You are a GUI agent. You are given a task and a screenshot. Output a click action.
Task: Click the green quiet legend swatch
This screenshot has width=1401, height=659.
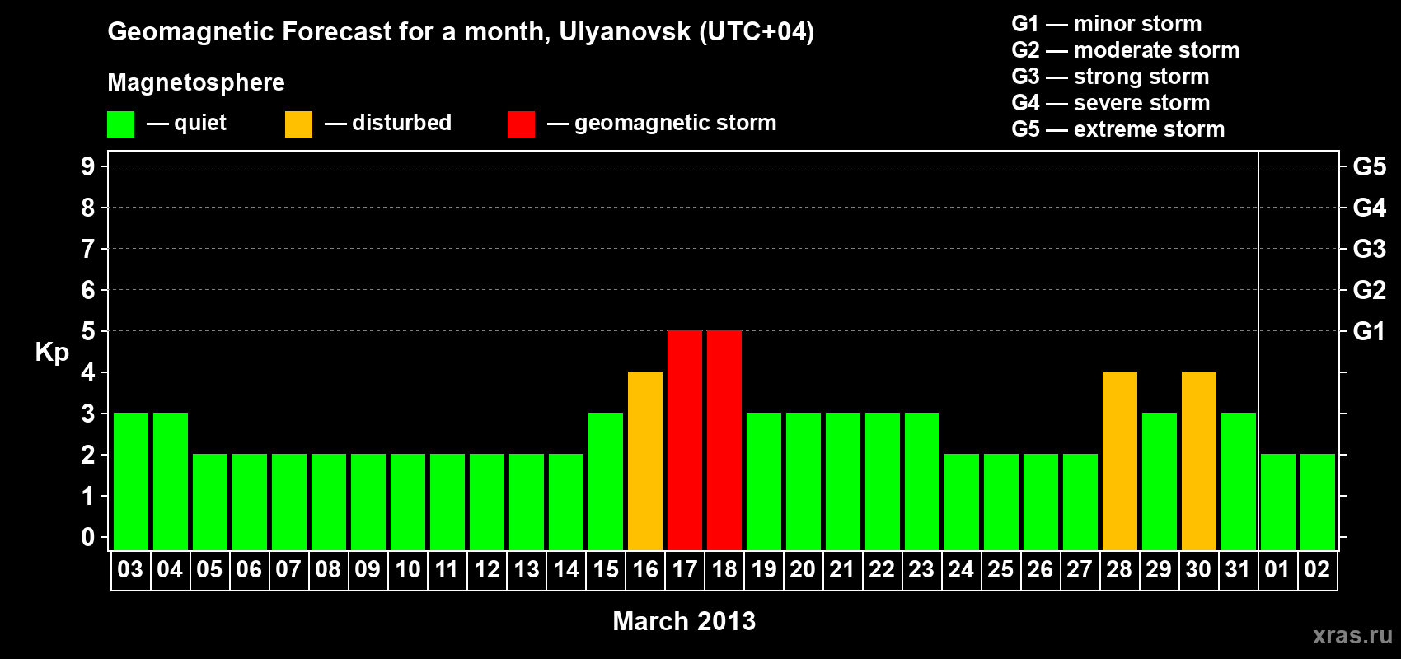tap(120, 124)
